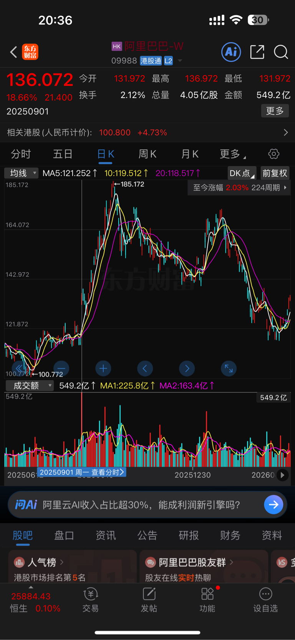Tap the 20:118.517 MA20 value
The image size is (295, 640).
[x=178, y=173]
